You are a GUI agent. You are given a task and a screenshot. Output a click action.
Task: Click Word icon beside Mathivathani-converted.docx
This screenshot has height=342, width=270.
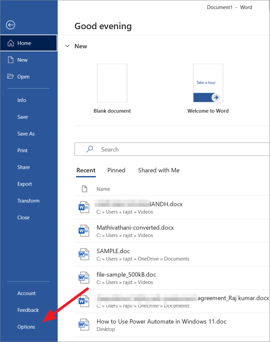84,231
